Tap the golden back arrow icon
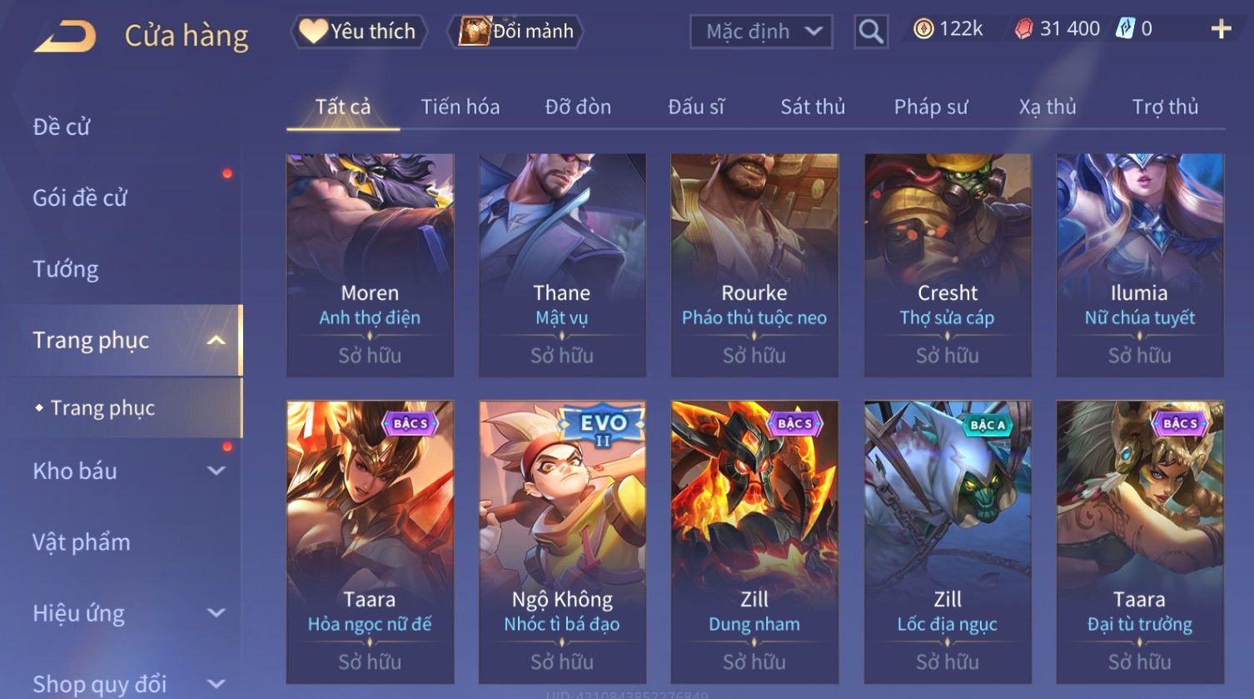This screenshot has width=1254, height=699. click(65, 36)
